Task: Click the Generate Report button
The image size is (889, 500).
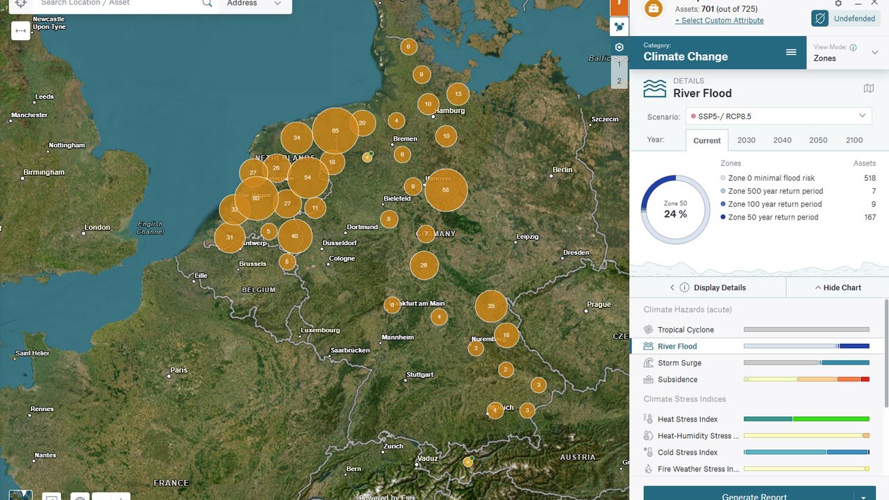Action: point(754,496)
